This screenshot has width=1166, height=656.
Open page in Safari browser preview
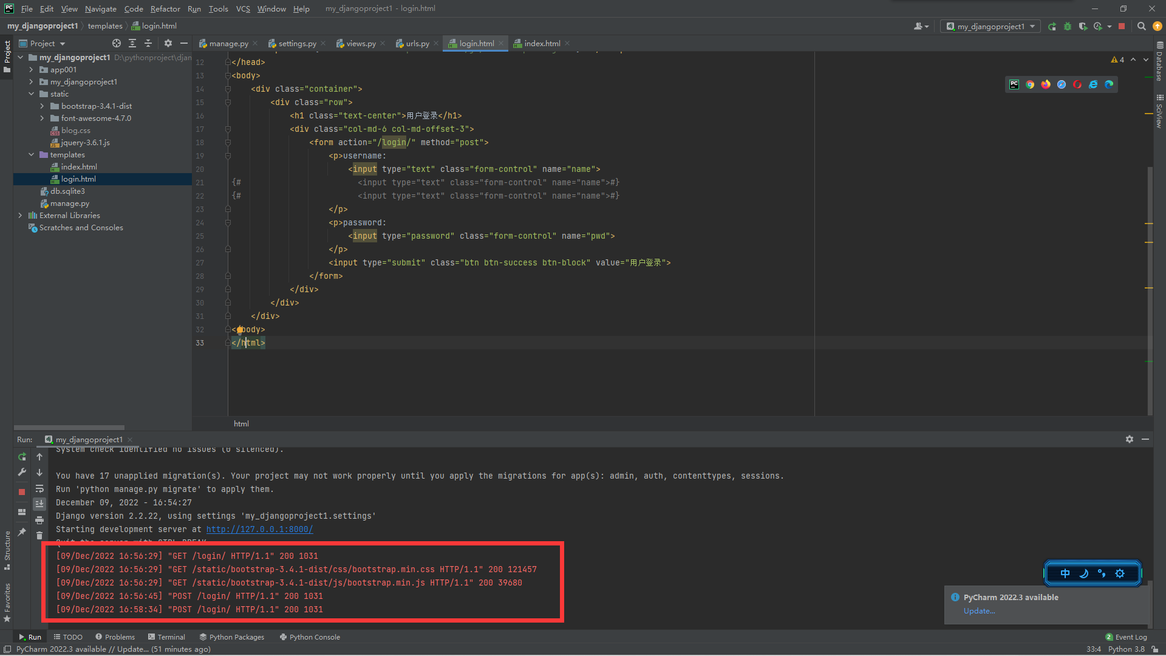[x=1062, y=84]
